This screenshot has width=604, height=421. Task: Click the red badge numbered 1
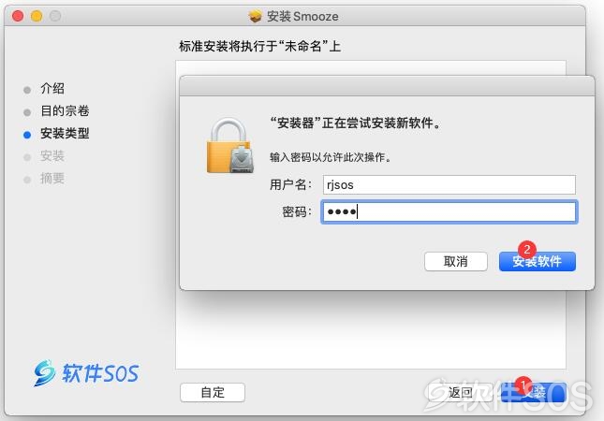tap(523, 385)
